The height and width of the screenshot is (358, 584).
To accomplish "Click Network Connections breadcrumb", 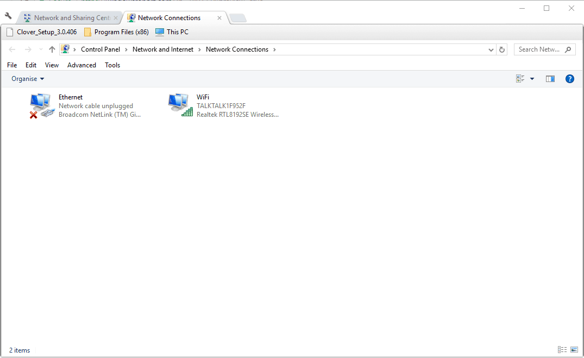I will coord(237,49).
